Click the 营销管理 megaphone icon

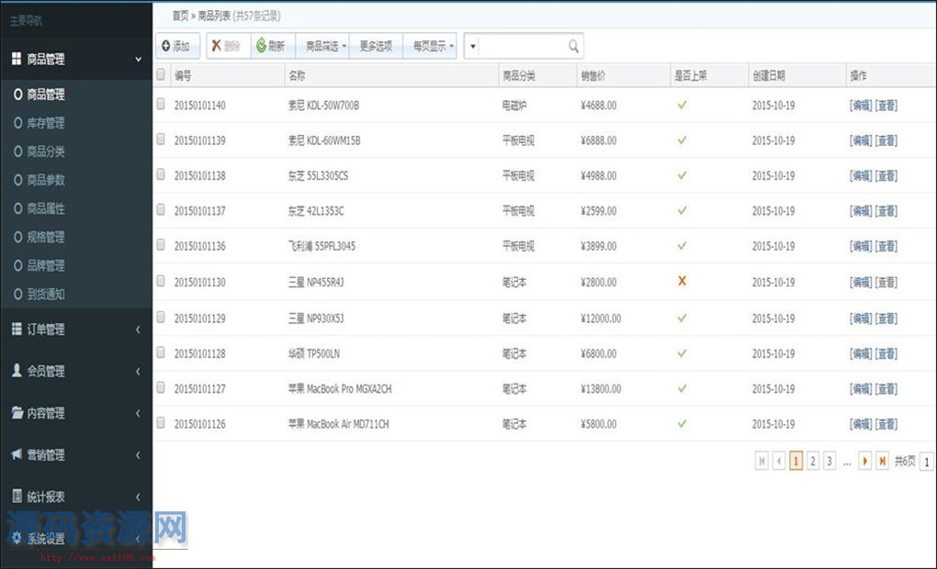point(17,453)
